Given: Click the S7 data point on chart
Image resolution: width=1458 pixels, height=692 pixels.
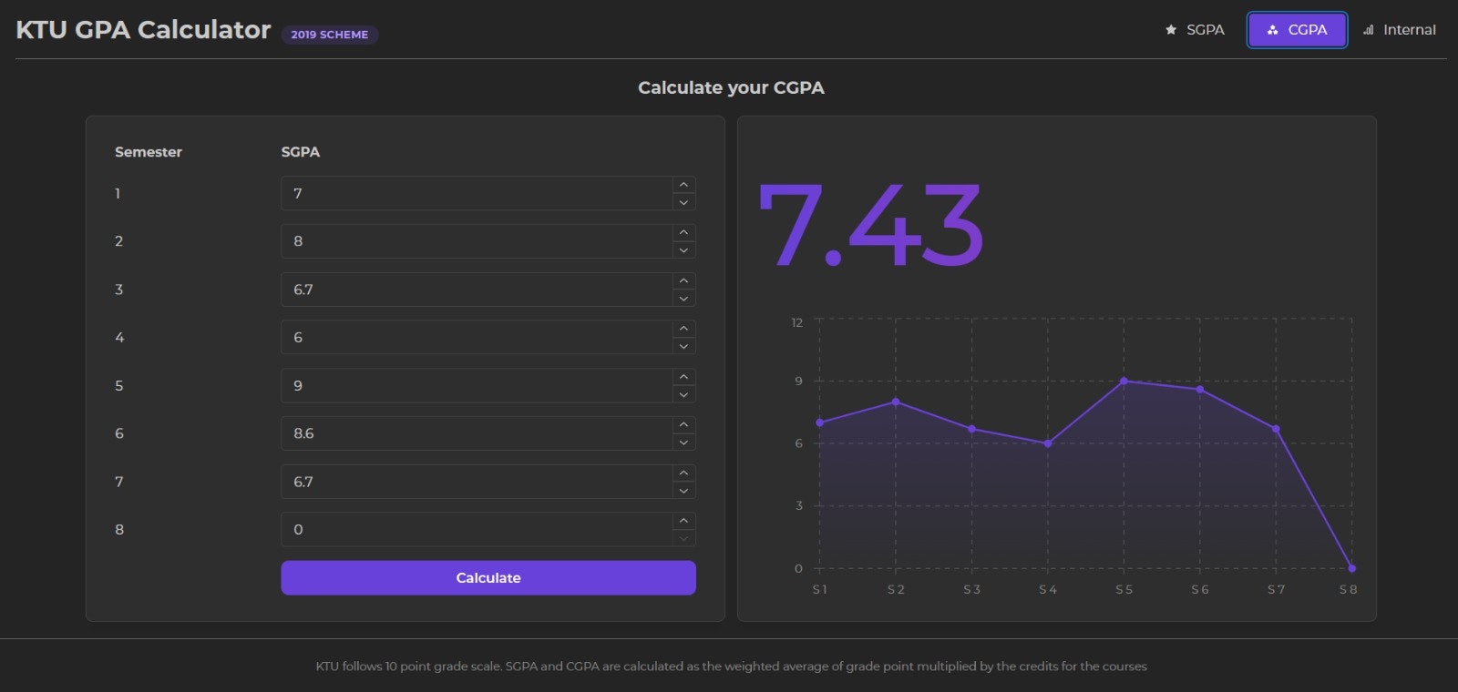Looking at the screenshot, I should pyautogui.click(x=1276, y=429).
